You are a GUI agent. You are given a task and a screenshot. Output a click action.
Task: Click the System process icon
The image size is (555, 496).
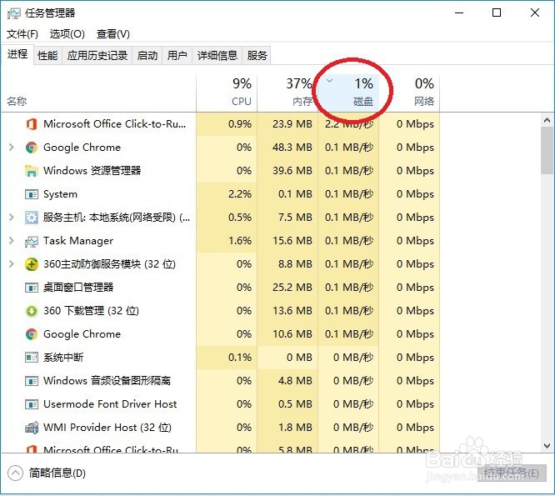(x=32, y=194)
